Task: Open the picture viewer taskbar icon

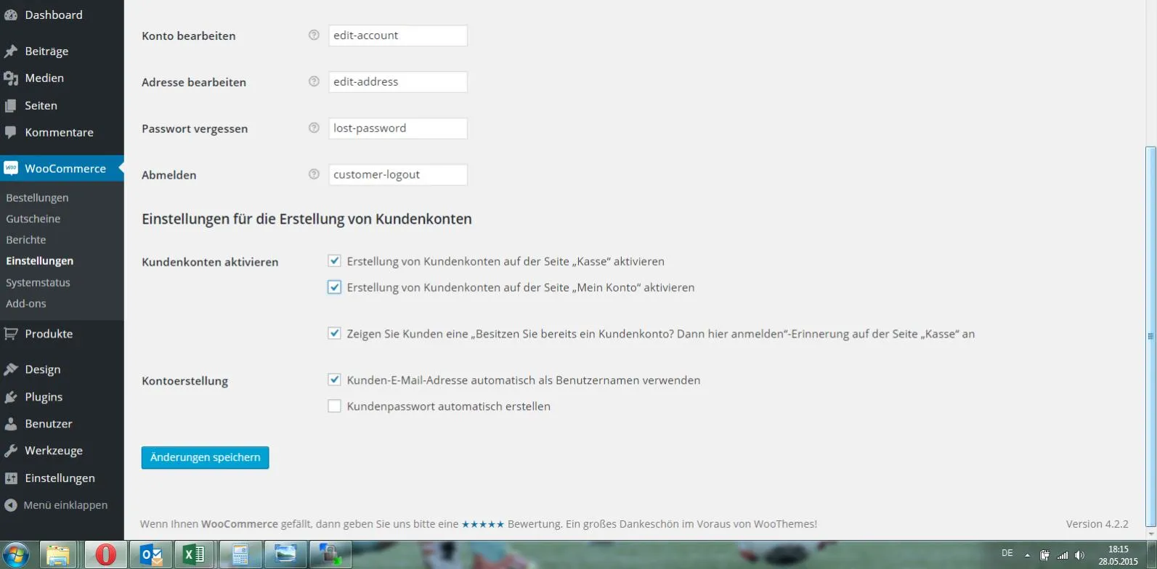Action: pos(285,555)
